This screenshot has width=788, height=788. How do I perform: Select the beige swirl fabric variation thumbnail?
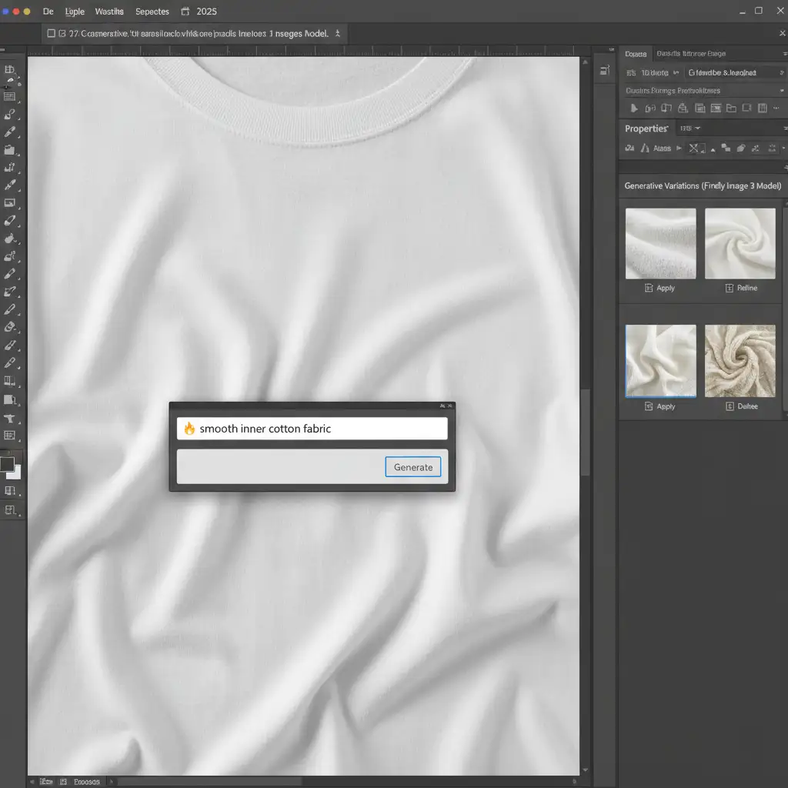[740, 360]
